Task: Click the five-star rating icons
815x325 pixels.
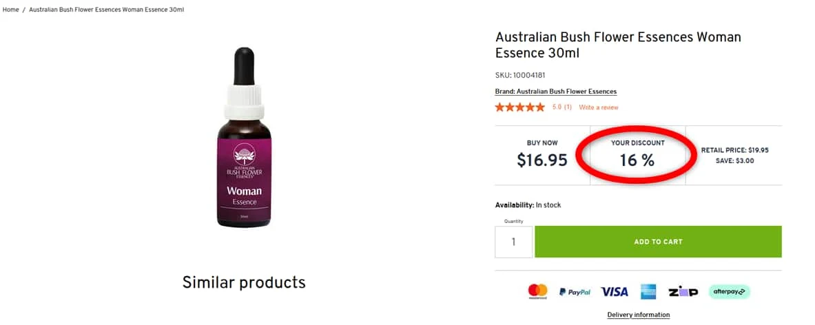Action: (x=519, y=107)
